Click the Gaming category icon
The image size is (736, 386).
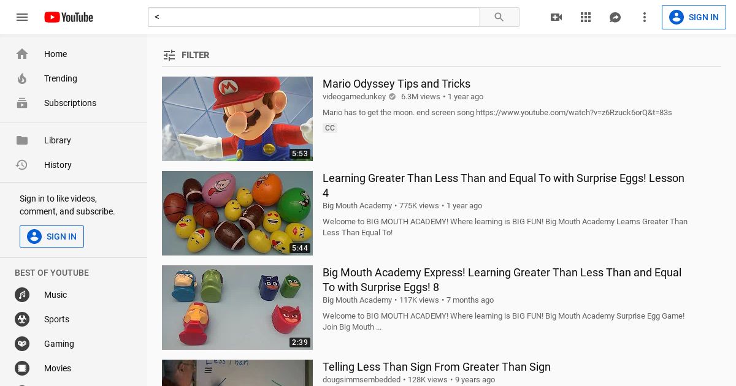(x=22, y=344)
